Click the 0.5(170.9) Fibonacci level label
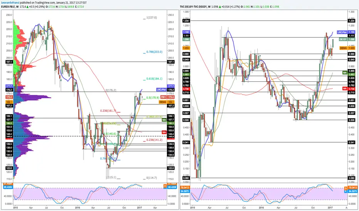The image size is (359, 211). 153,97
